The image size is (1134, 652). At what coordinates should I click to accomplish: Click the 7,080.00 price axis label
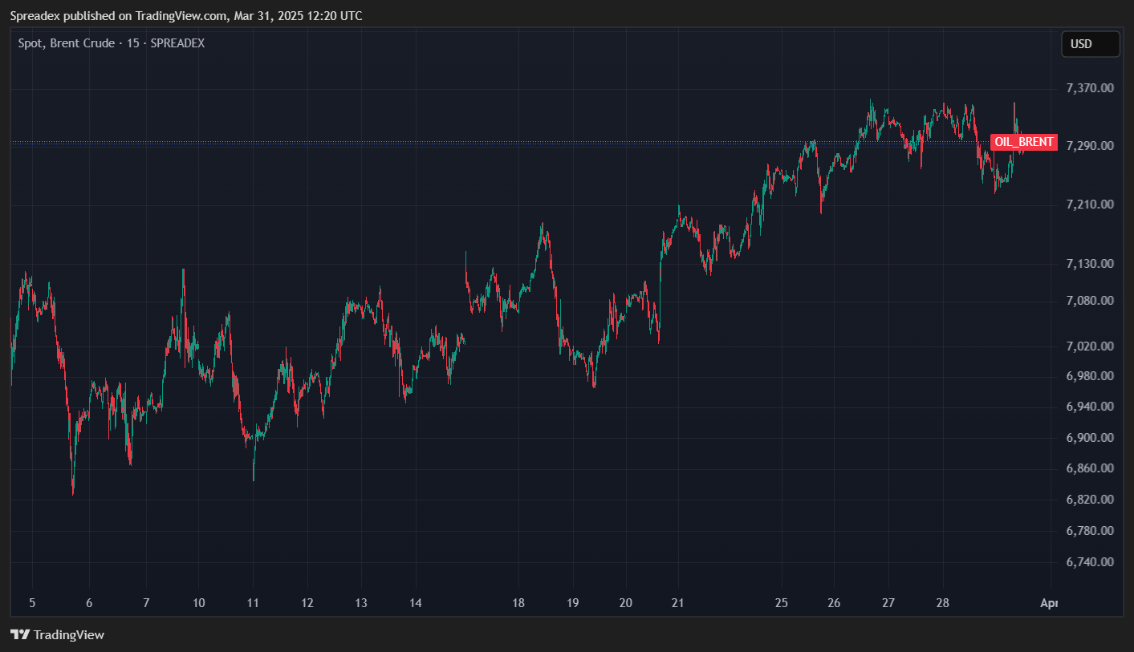point(1089,301)
